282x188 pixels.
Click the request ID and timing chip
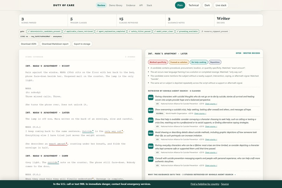41,36
